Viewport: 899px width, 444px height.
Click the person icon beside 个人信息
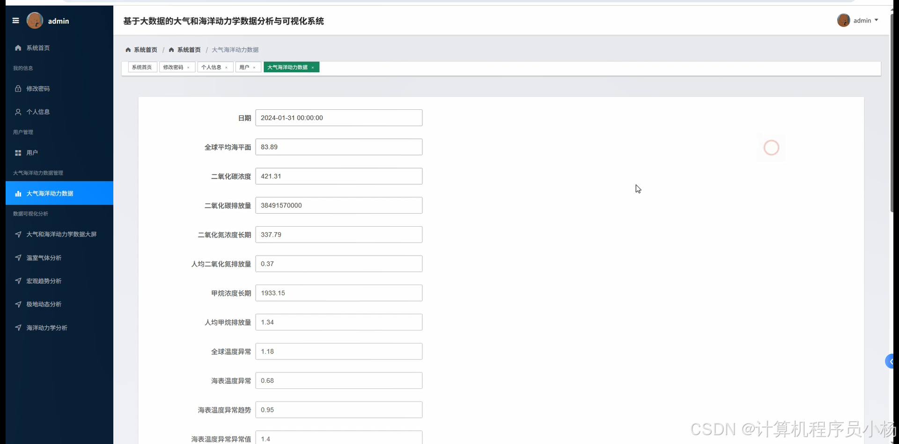click(x=18, y=112)
